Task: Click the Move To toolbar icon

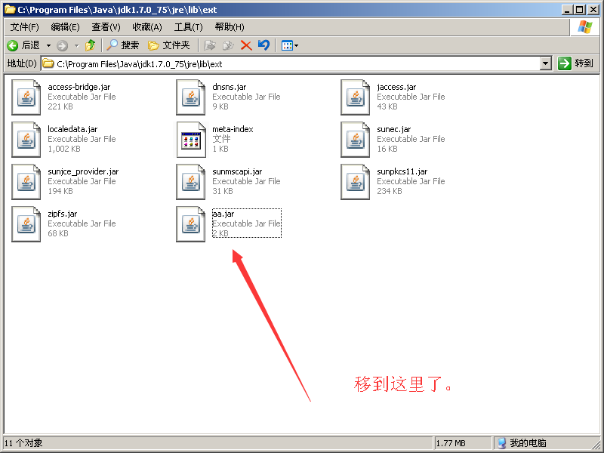Action: (210, 45)
